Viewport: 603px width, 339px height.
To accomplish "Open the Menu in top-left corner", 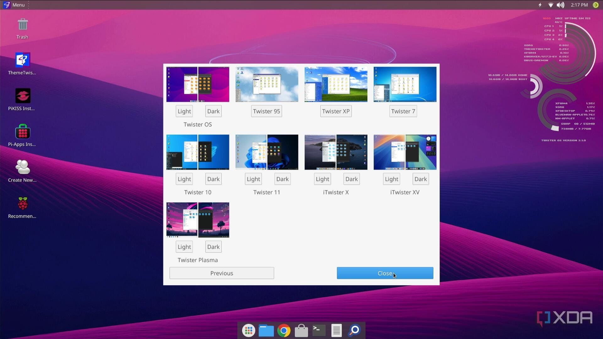I will [x=14, y=5].
